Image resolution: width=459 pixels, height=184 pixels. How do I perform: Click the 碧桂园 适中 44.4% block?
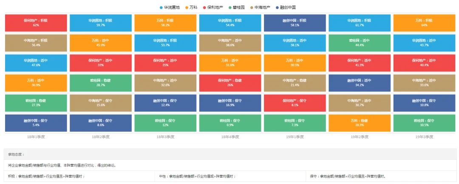tap(360, 43)
